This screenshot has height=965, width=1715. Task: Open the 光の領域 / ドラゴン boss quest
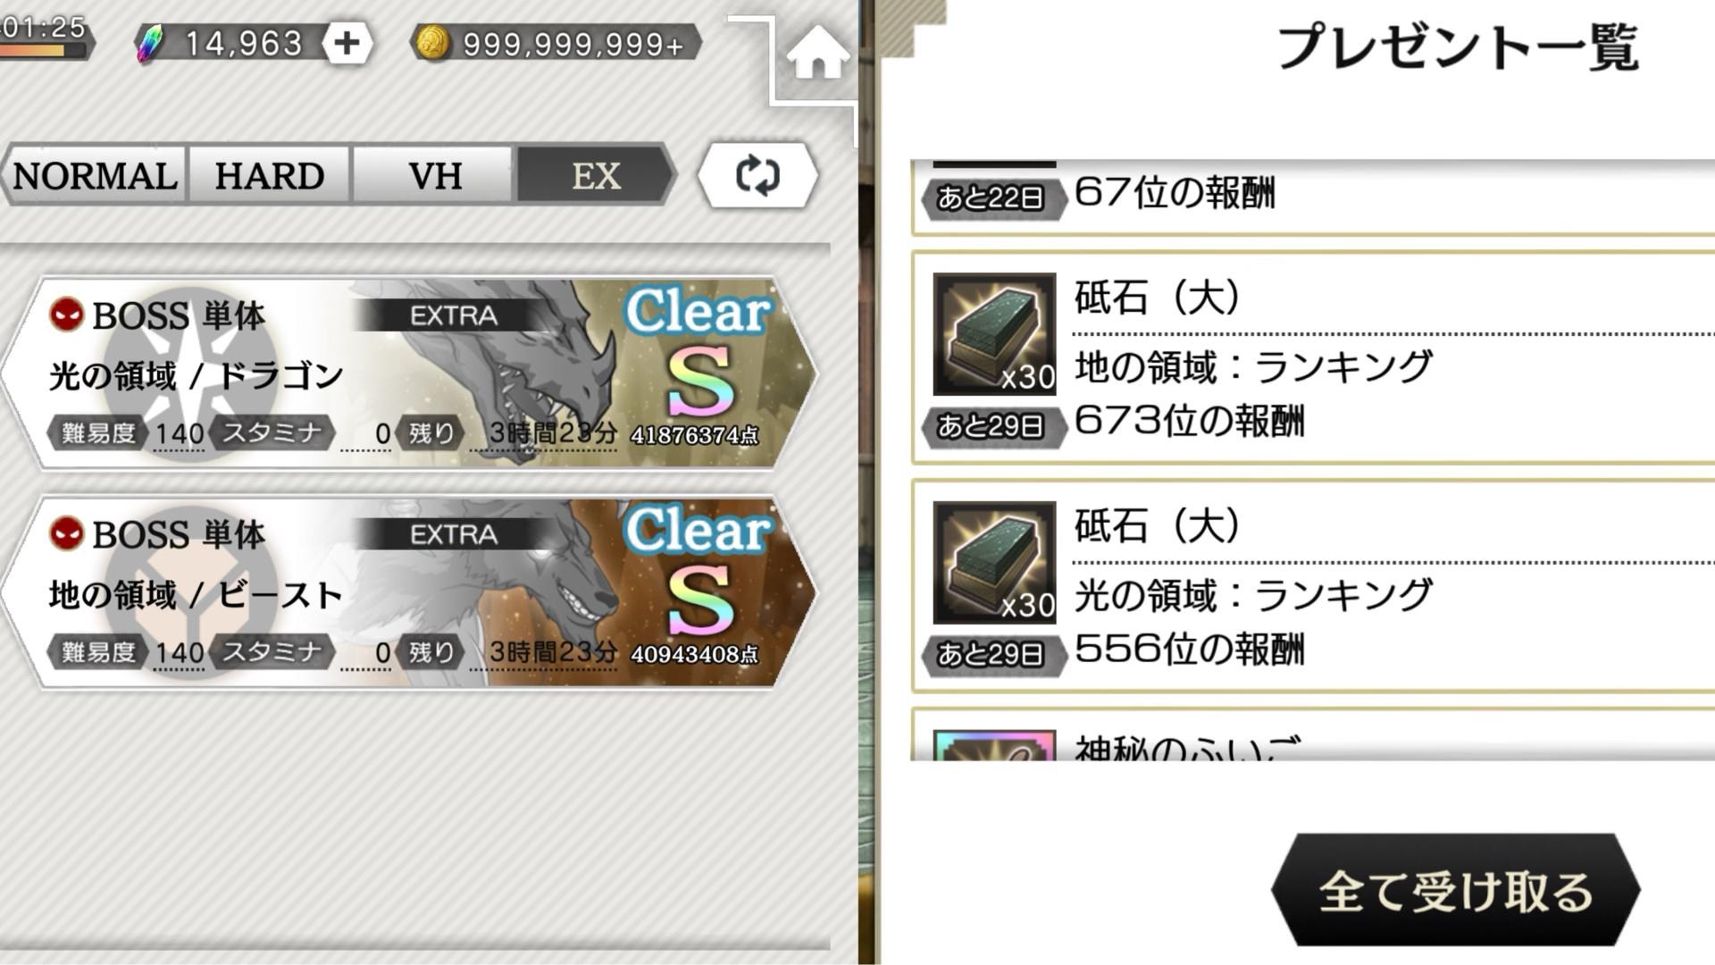click(x=409, y=373)
